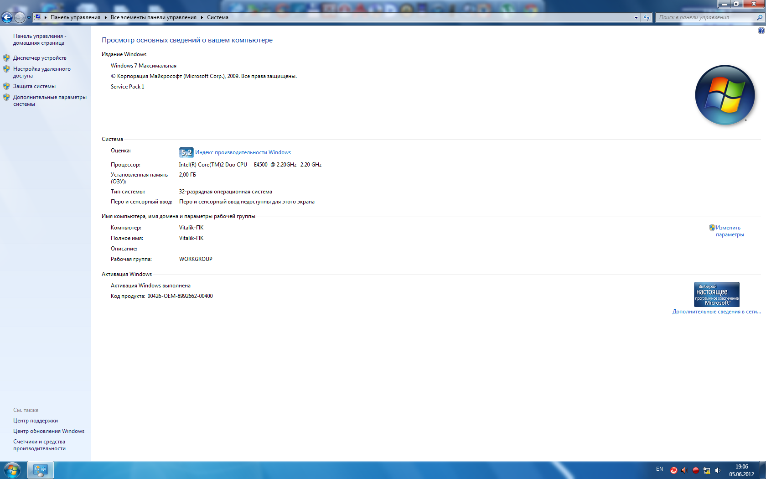The width and height of the screenshot is (766, 479).
Task: Click shield icon next to 'Изменить параметры'
Action: 712,227
